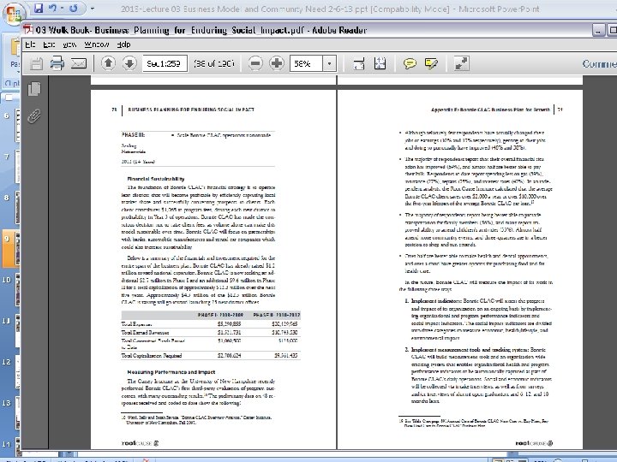
Task: Click Paste icon in PowerPoint ribbon
Action: pos(15,48)
